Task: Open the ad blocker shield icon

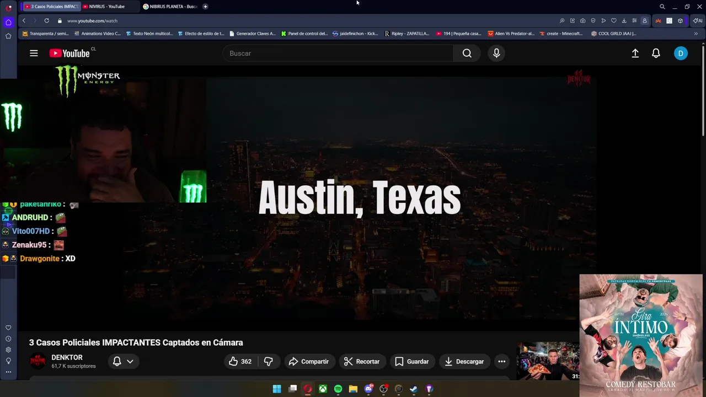Action: click(593, 21)
